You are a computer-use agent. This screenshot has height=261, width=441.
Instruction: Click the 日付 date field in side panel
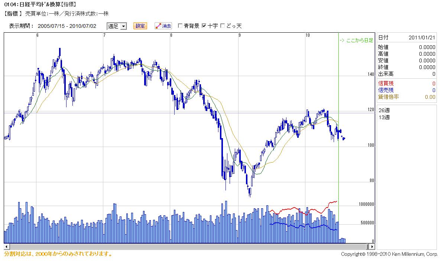pos(407,37)
